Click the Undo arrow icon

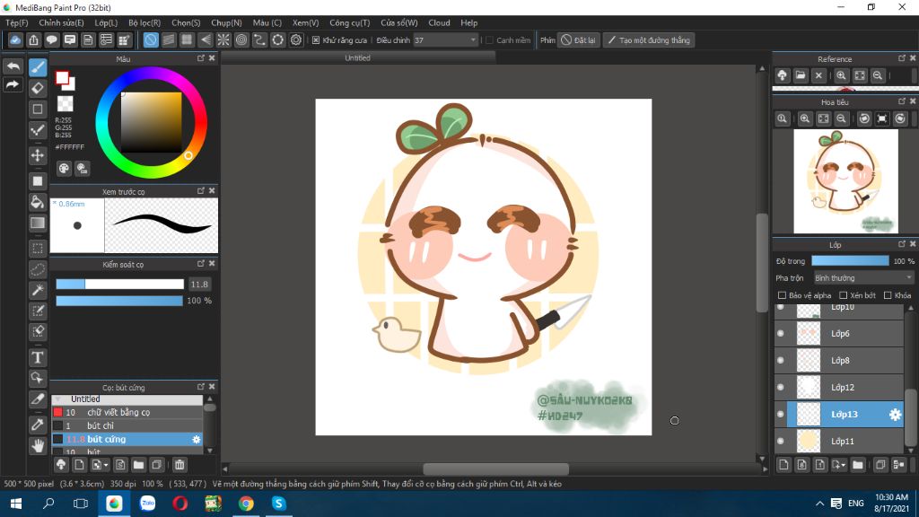click(13, 67)
